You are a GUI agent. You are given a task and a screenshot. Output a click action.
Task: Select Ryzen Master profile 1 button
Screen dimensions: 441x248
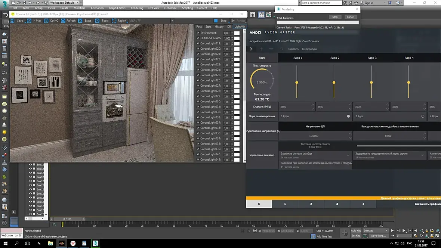click(x=285, y=204)
